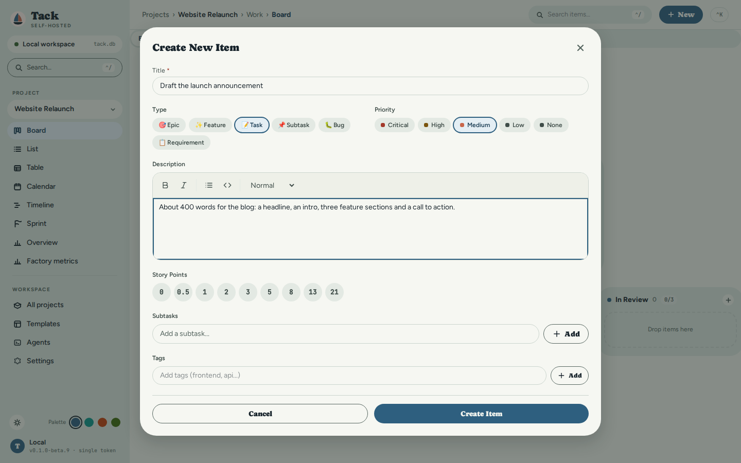Click Projects breadcrumb link
741x463 pixels.
pyautogui.click(x=155, y=14)
